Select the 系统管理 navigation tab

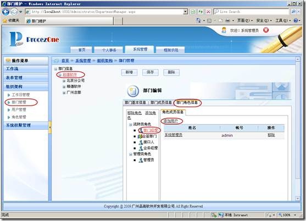(x=140, y=49)
